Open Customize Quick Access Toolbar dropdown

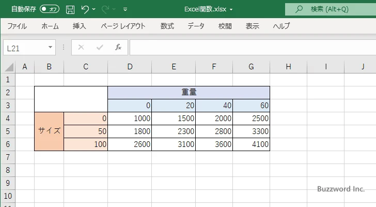125,9
